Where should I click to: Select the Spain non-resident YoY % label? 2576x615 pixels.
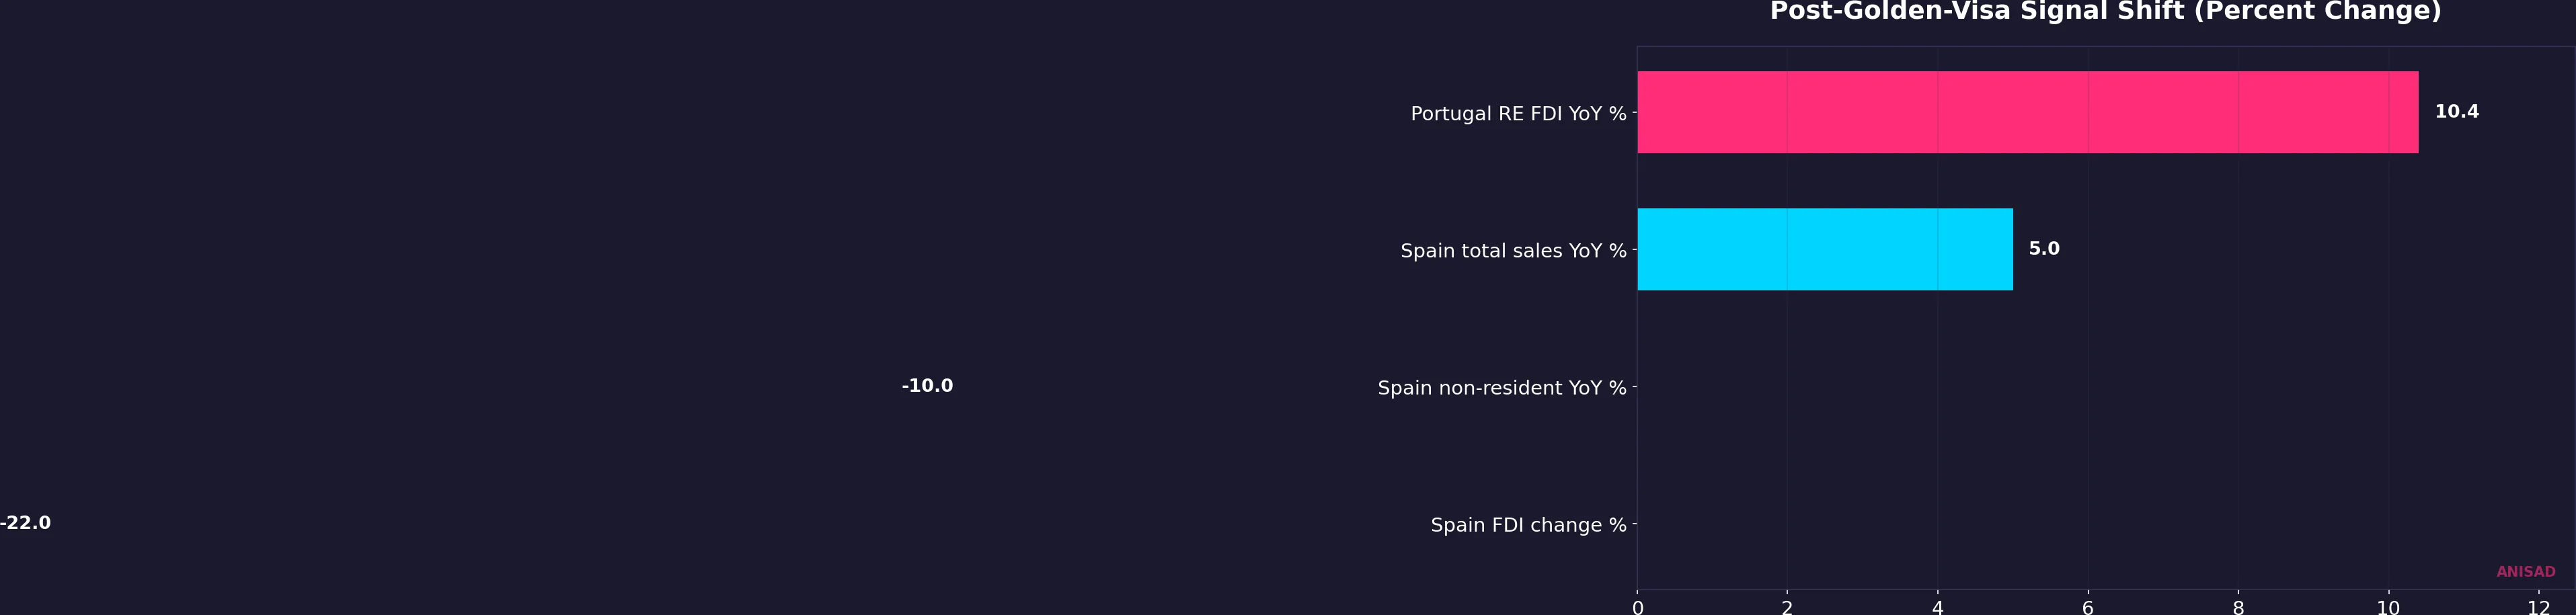[1502, 388]
